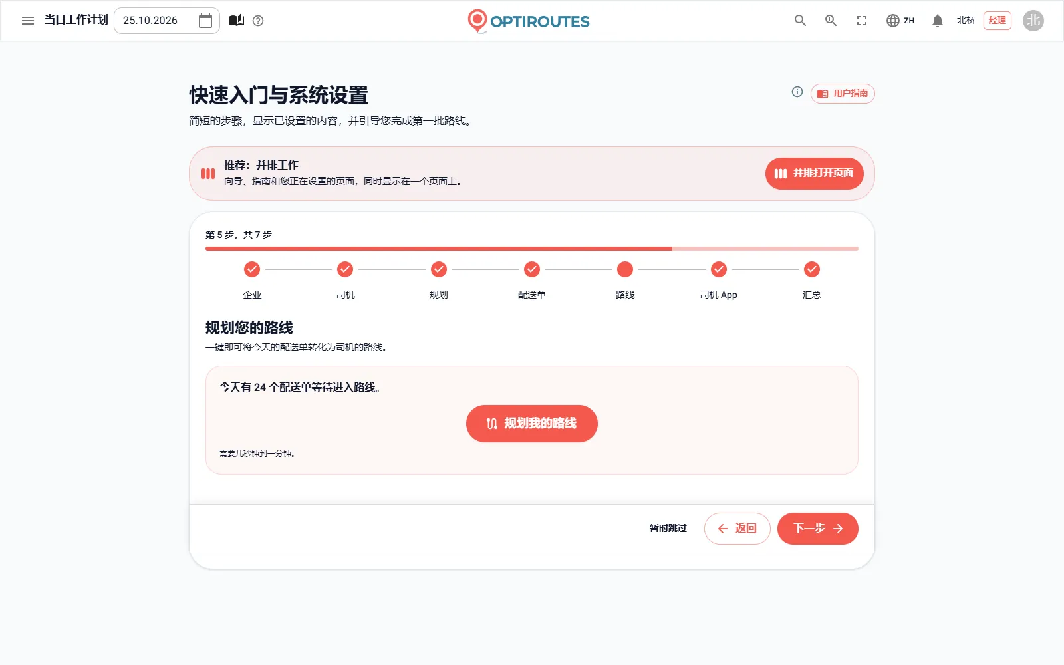This screenshot has height=665, width=1064.
Task: Open the 用户指南 user guide button
Action: (843, 94)
